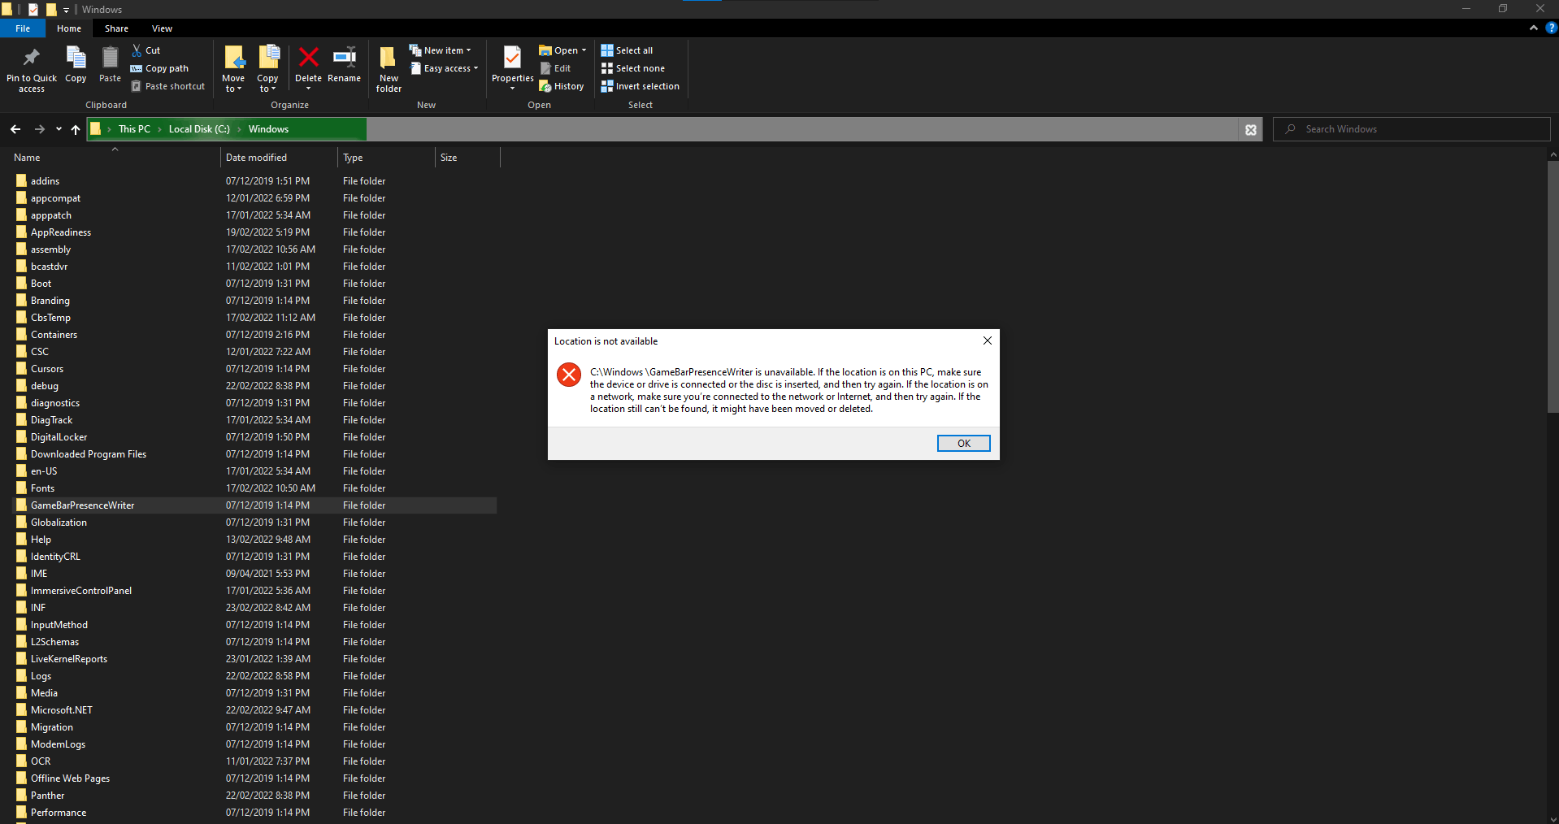This screenshot has width=1559, height=824.
Task: Click the scroll down arrow
Action: (1552, 818)
